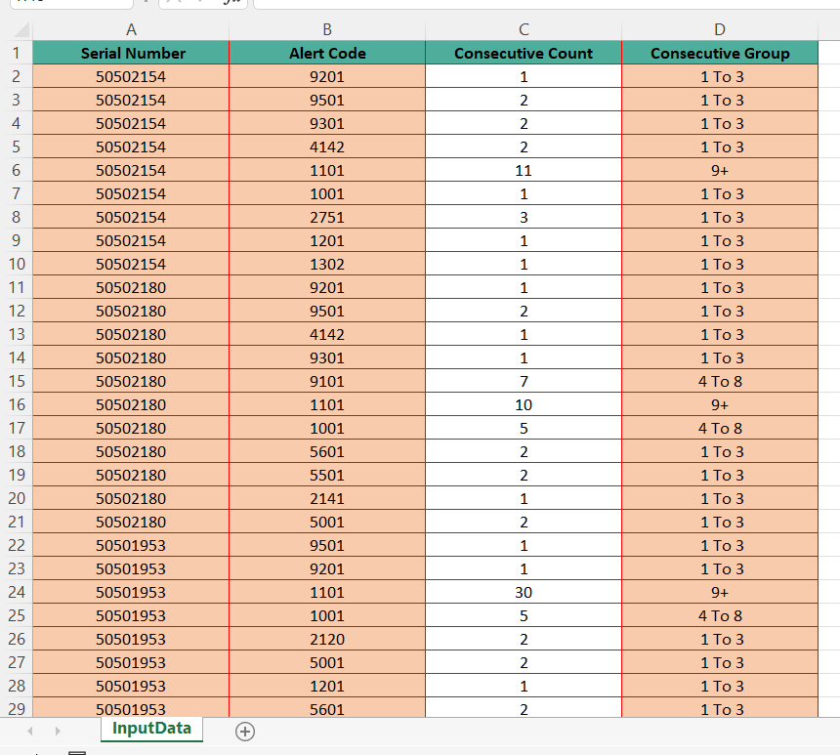
Task: Select row 15 header
Action: click(17, 382)
